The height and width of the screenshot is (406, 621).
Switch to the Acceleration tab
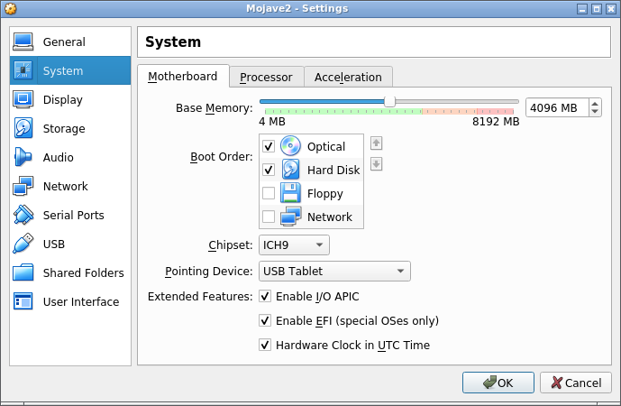click(x=348, y=77)
